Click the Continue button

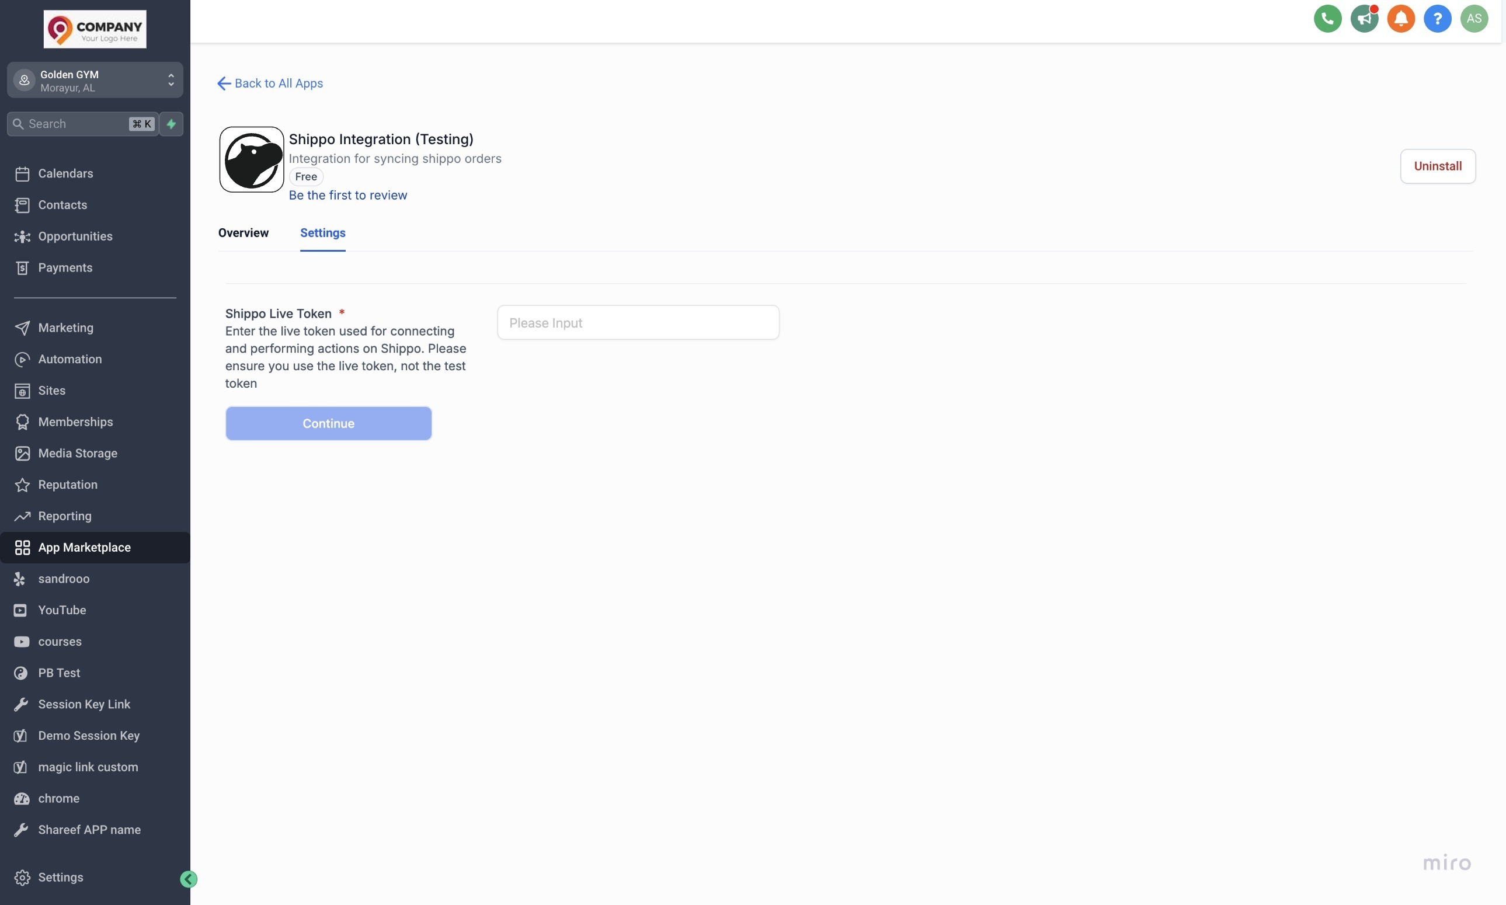(328, 423)
